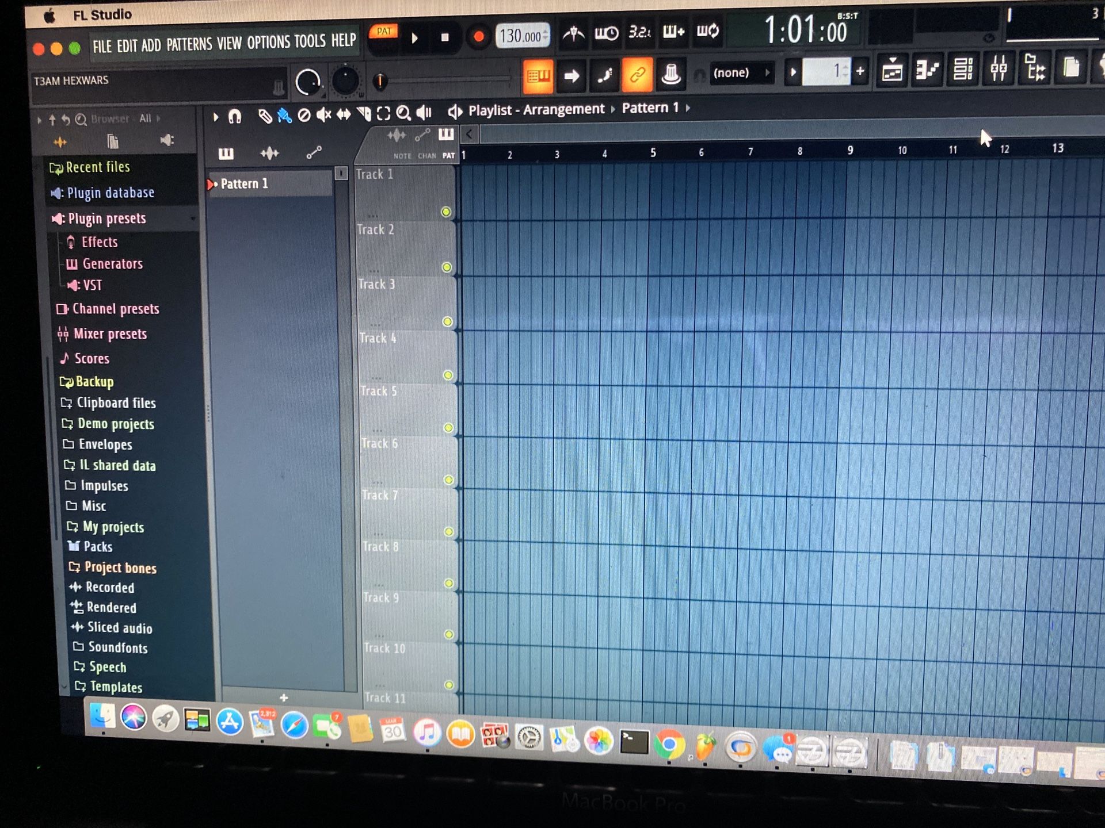
Task: Open the ADD menu
Action: [151, 45]
